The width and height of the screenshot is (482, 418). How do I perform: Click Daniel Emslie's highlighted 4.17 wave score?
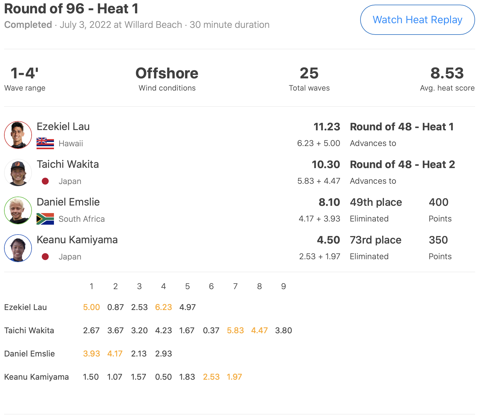115,354
